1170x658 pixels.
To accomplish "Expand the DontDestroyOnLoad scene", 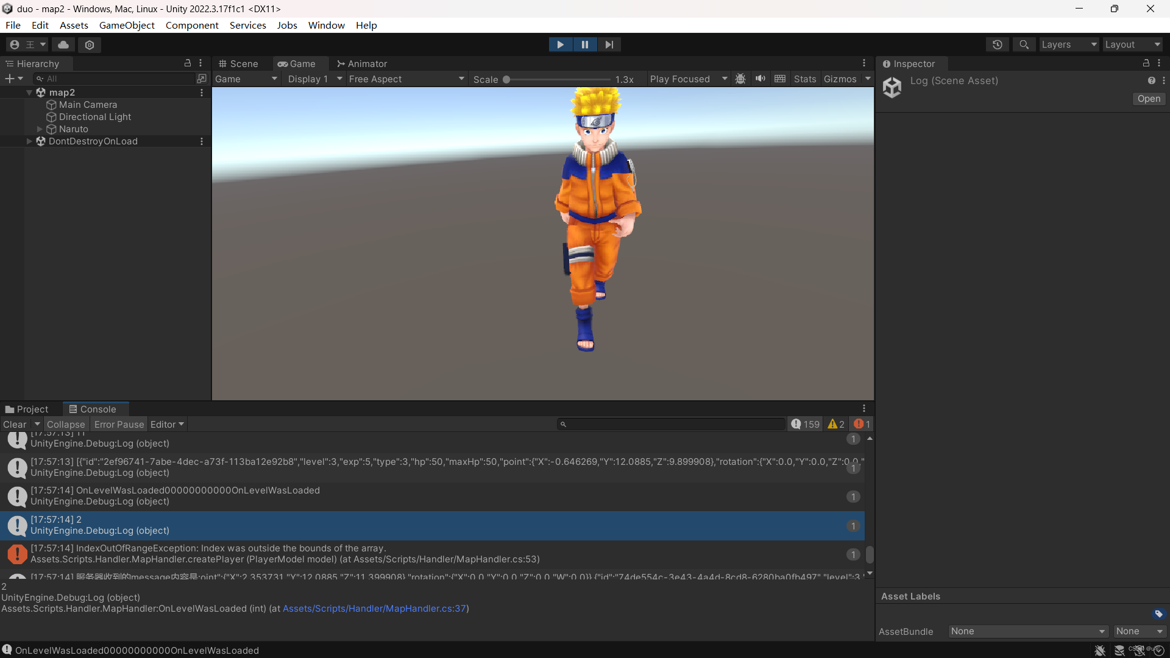I will pyautogui.click(x=29, y=141).
